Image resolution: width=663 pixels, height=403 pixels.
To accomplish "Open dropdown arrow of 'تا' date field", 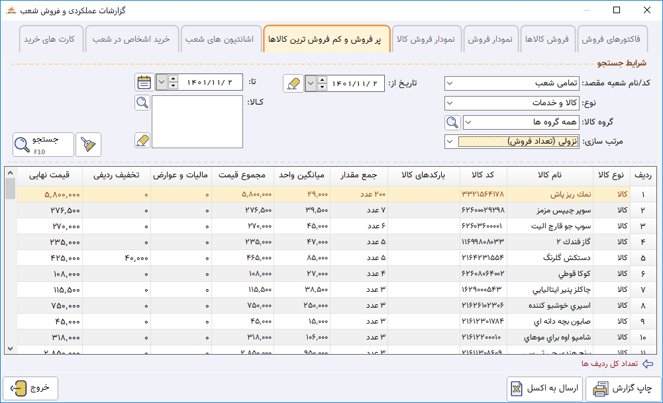I will pyautogui.click(x=162, y=82).
